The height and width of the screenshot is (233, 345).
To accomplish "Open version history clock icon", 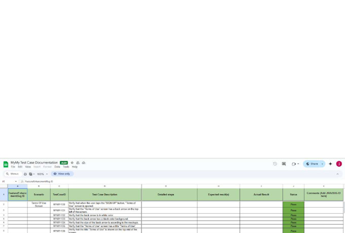I will 275,164.
